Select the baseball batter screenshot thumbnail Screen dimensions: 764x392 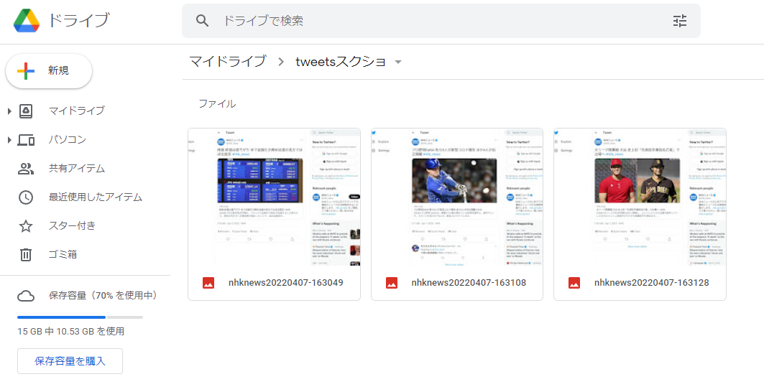pos(457,197)
